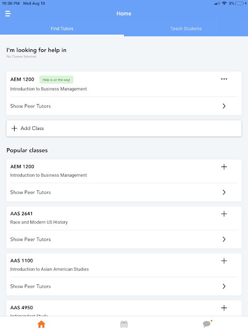Open the chat messages bubble icon
Viewport: 248px width, 332px height.
208,323
